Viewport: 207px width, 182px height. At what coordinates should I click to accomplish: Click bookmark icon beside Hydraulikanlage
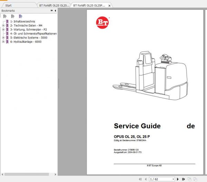[x=7, y=42]
